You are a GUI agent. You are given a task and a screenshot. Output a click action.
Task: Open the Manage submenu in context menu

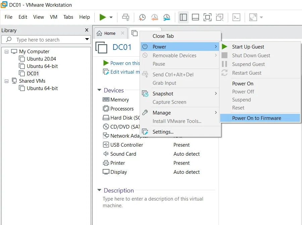tap(180, 112)
